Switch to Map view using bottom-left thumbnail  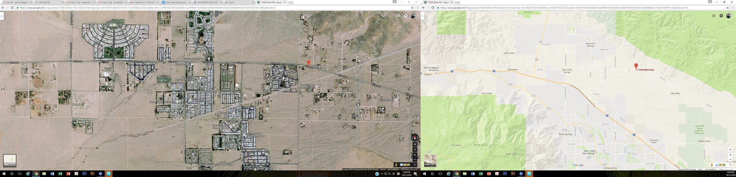pyautogui.click(x=9, y=160)
